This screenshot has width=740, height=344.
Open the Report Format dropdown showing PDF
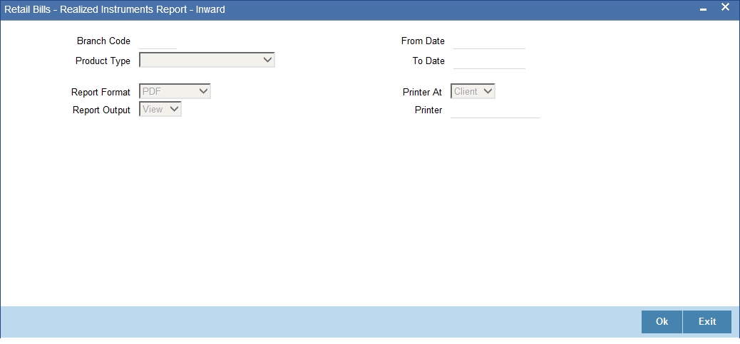click(175, 91)
